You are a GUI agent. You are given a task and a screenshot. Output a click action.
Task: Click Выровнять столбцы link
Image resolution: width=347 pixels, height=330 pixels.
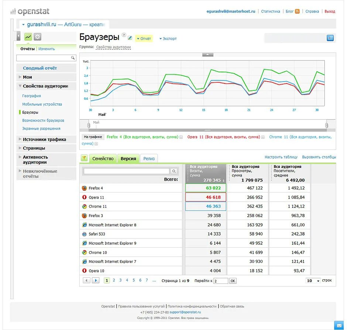[319, 157]
